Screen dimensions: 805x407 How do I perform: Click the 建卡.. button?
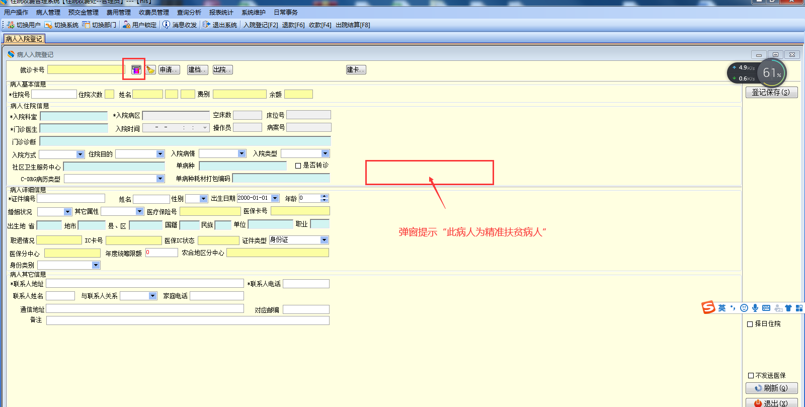(356, 70)
